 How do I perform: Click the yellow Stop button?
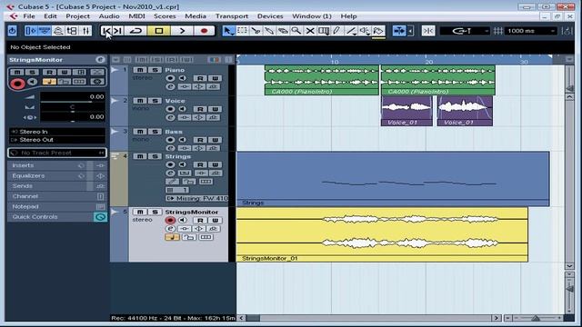159,31
